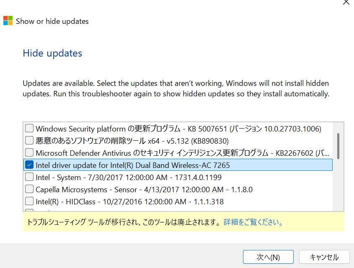Screen dimensions: 354x268
Task: Select the Windows Security platform update row text
Action: click(178, 129)
